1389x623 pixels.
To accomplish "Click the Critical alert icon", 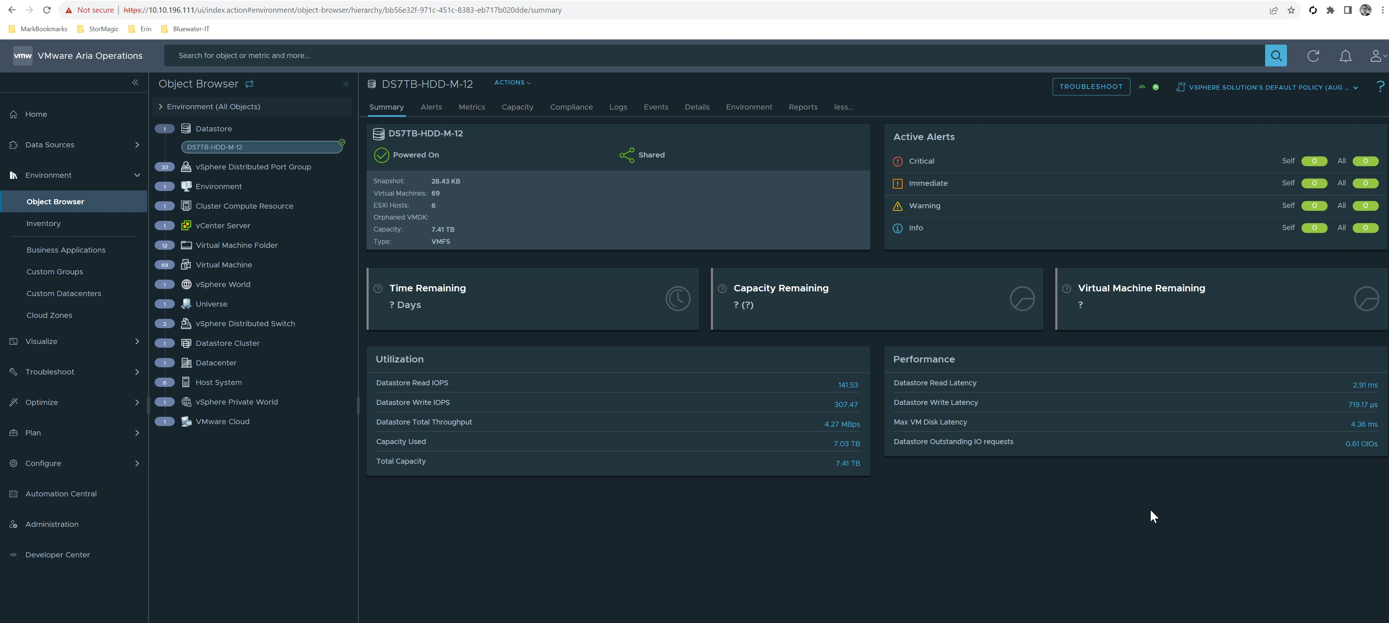I will coord(897,161).
